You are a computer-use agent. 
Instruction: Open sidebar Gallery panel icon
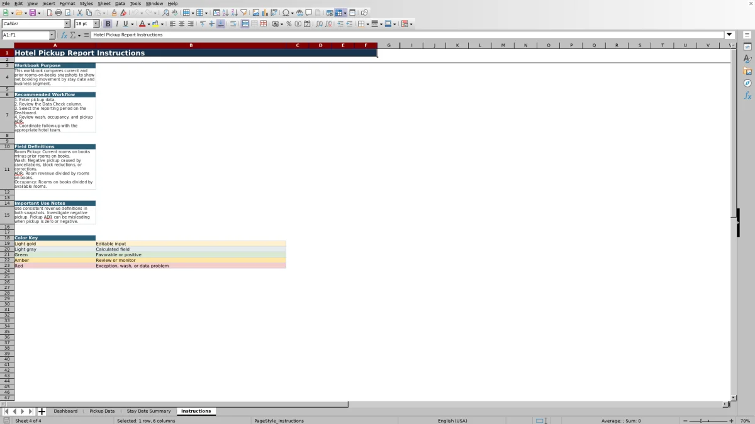click(x=747, y=71)
